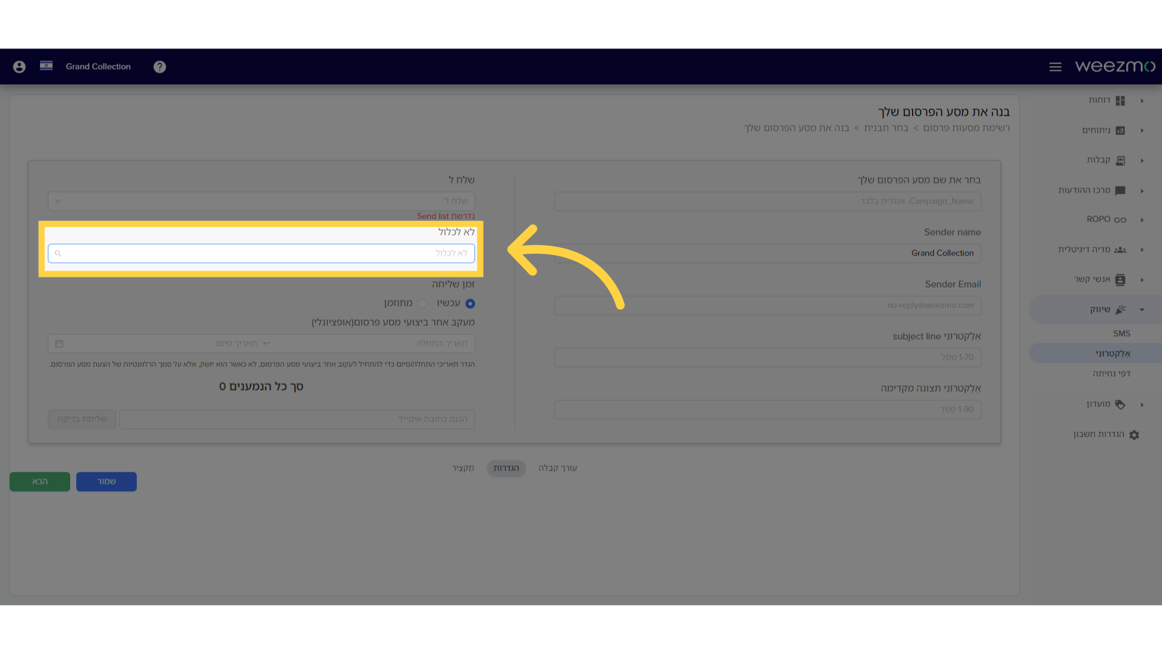Switch to the הגדרות tab
Screen dimensions: 1162x654
tap(507, 468)
